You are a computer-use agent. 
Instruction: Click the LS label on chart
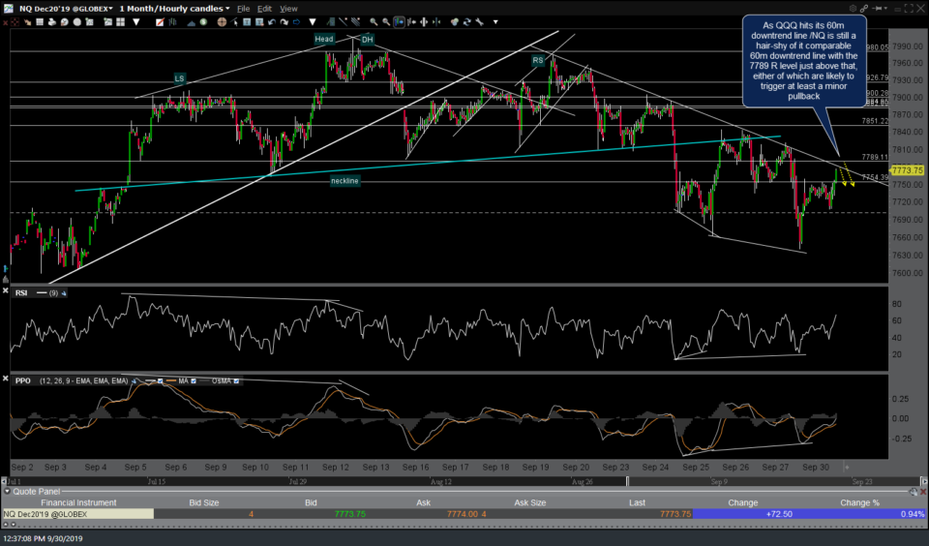[x=180, y=78]
